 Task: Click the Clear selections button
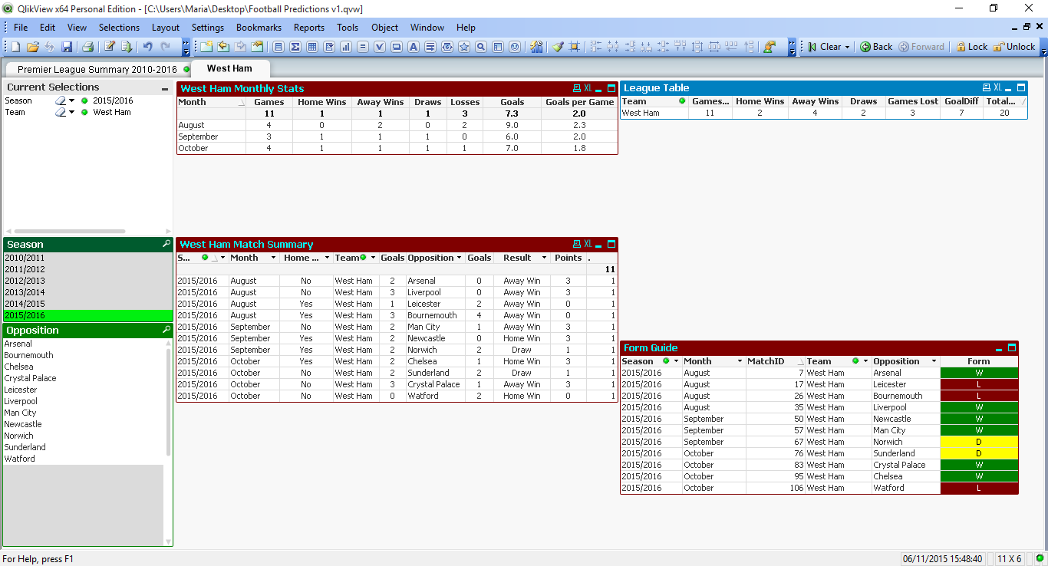pyautogui.click(x=825, y=47)
